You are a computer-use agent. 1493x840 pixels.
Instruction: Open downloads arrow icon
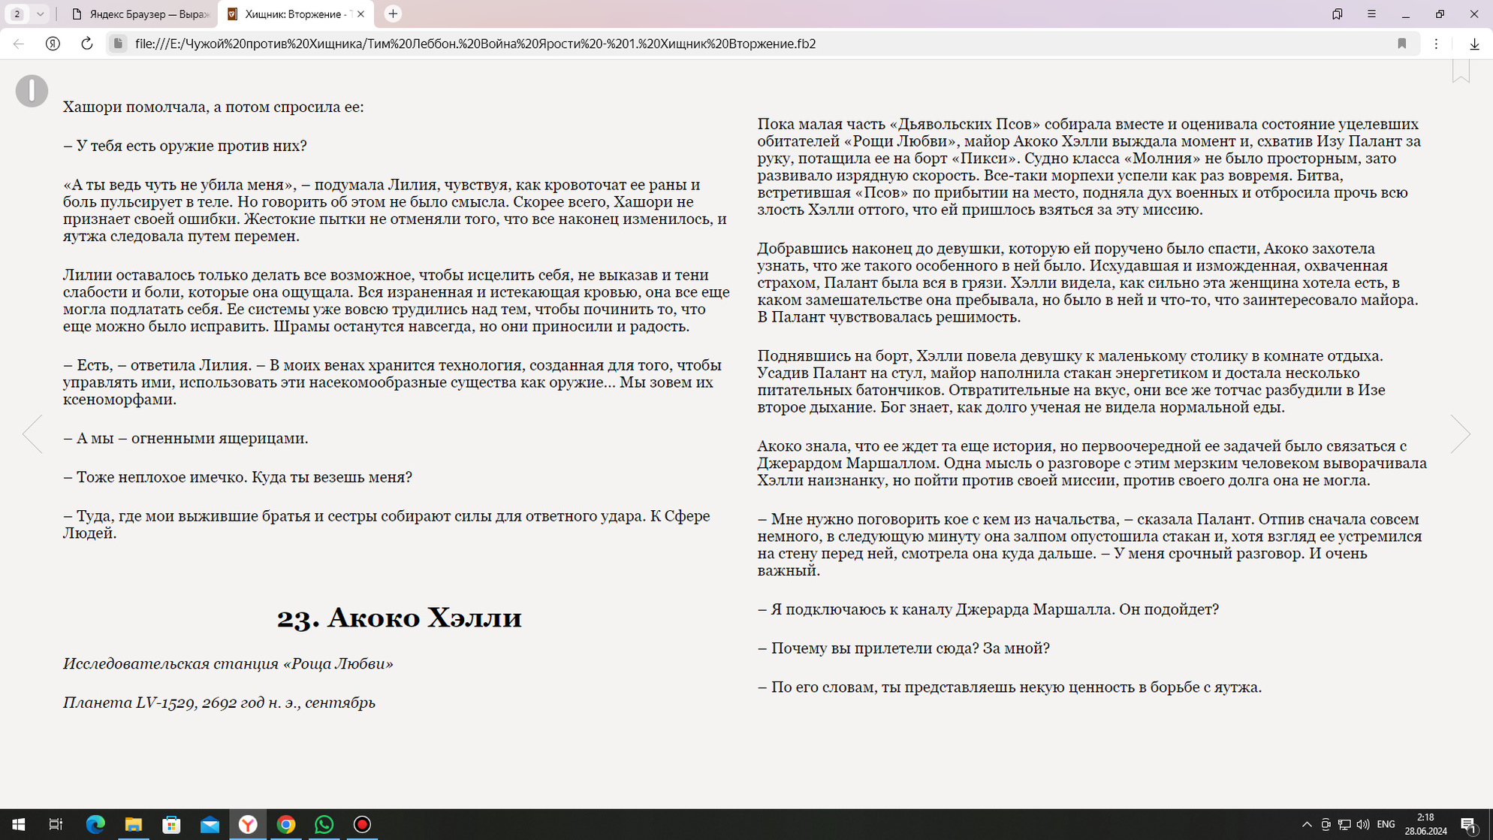[1474, 44]
